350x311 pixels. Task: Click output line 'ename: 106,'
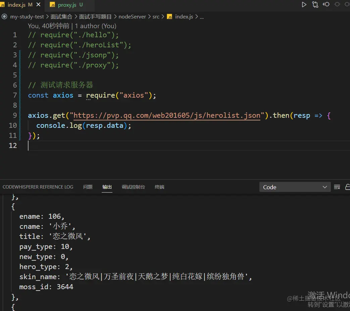point(42,216)
